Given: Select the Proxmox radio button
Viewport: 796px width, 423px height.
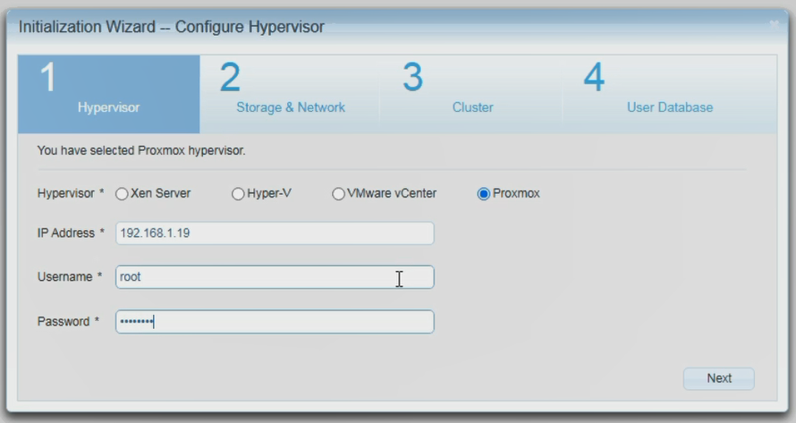Looking at the screenshot, I should click(484, 194).
